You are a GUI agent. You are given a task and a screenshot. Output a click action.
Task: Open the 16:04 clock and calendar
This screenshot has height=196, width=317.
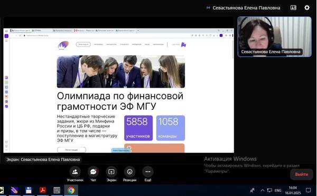point(293,190)
